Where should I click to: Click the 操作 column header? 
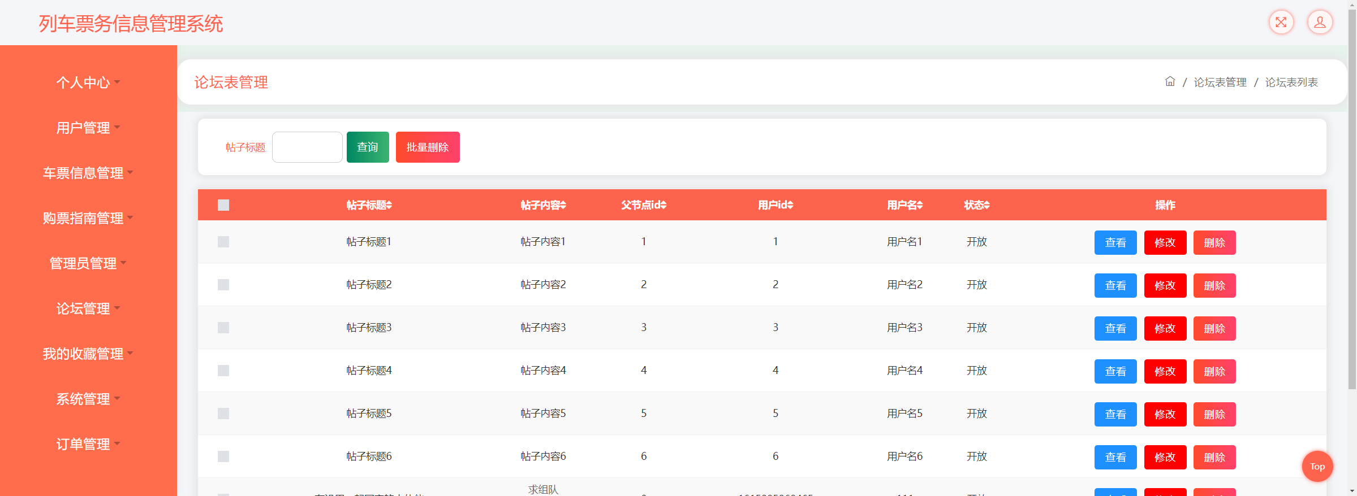tap(1165, 205)
